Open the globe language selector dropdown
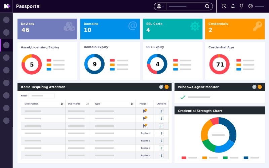 [160, 6]
